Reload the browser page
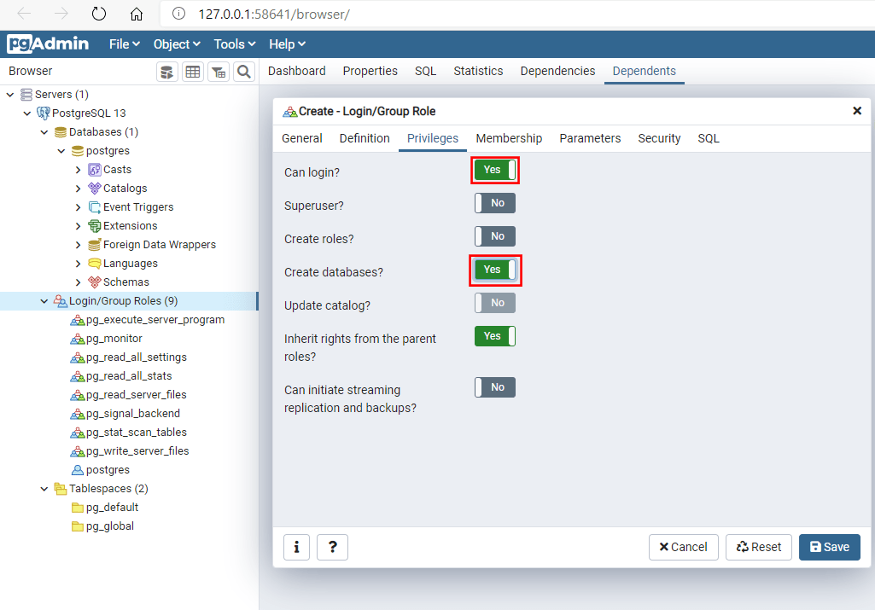Viewport: 875px width, 610px height. coord(99,15)
